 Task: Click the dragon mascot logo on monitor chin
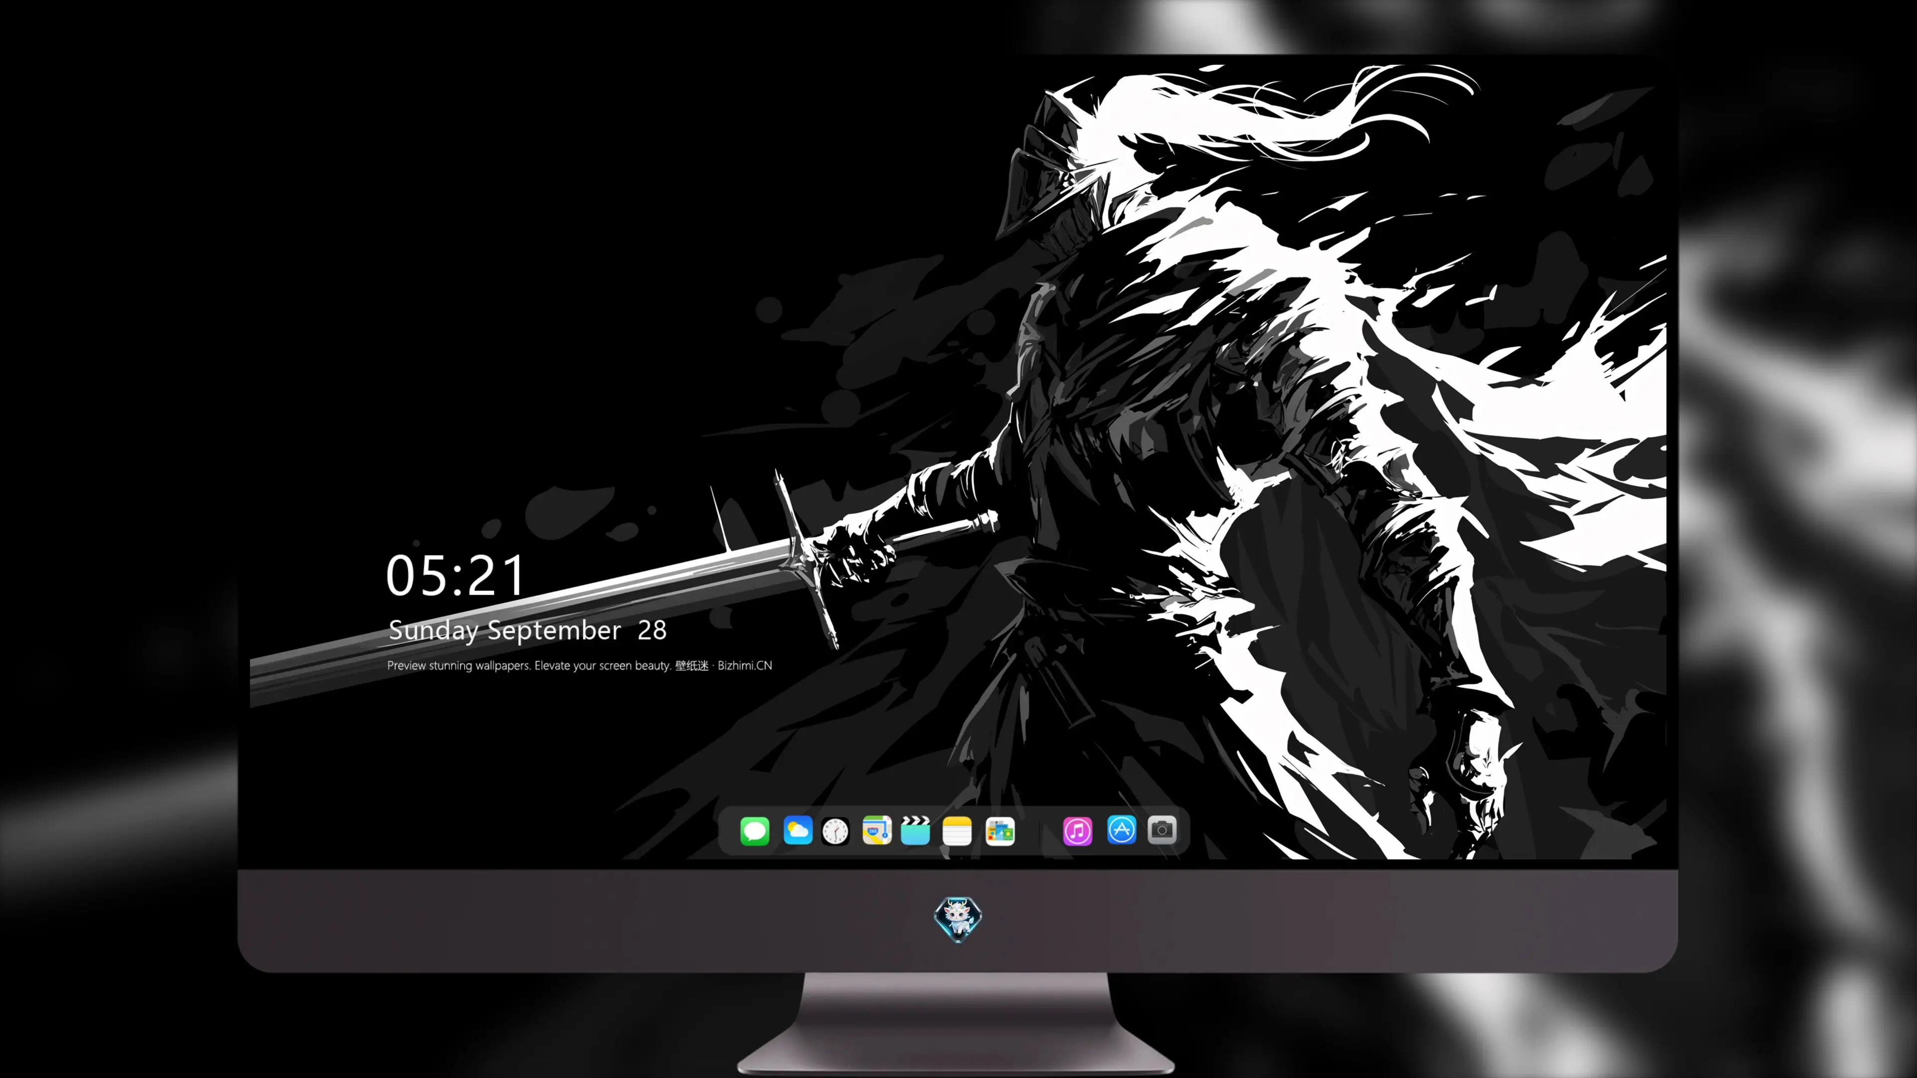[x=958, y=919]
